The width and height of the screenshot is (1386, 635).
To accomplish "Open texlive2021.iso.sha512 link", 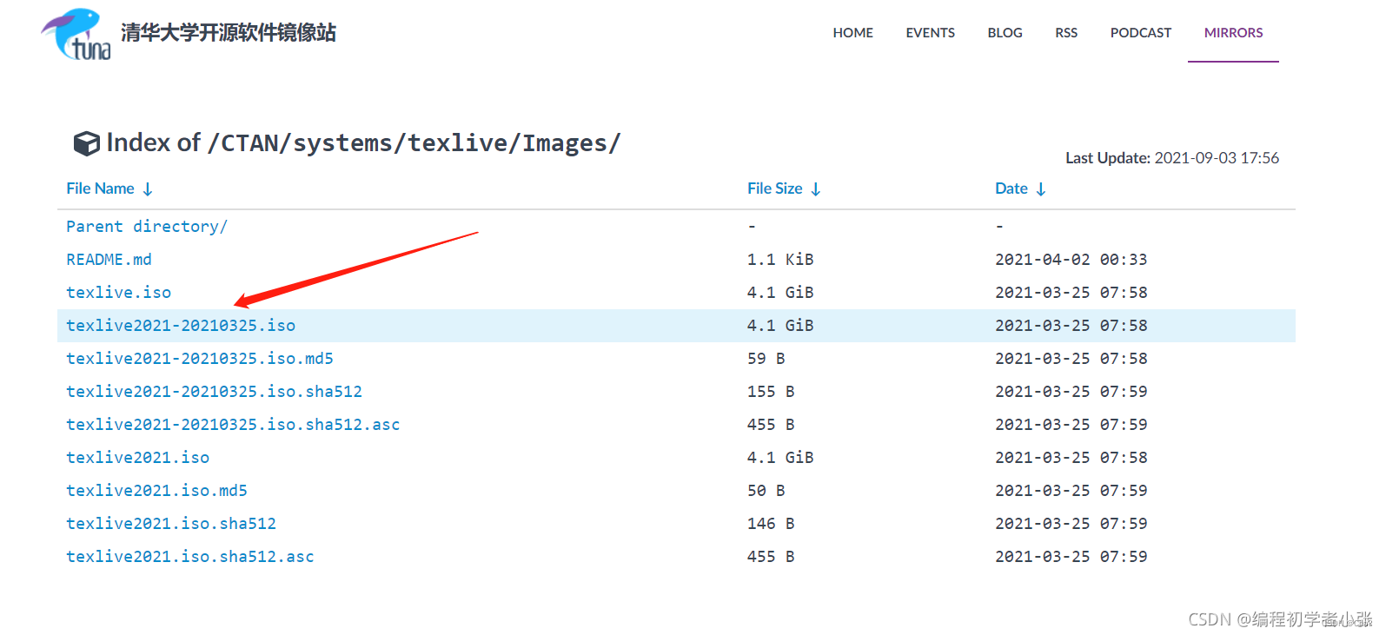I will click(x=171, y=524).
